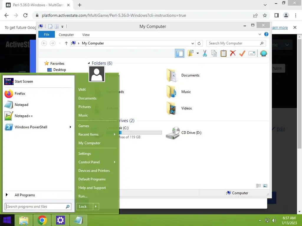
Task: Click the network icon in system tray
Action: [267, 220]
